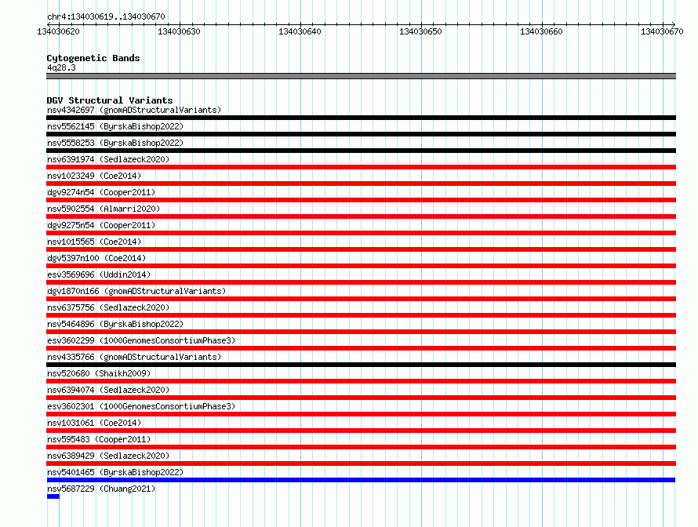
Task: Click the 134030650 ruler coordinate
Action: 420,31
